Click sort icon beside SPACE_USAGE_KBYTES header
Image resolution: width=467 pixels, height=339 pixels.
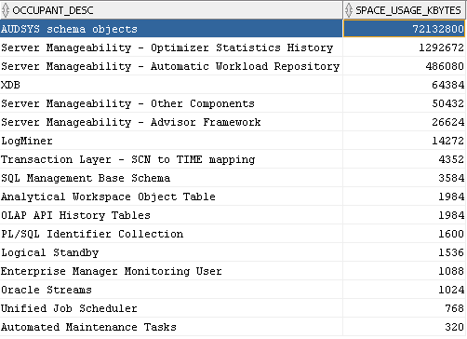tap(349, 10)
